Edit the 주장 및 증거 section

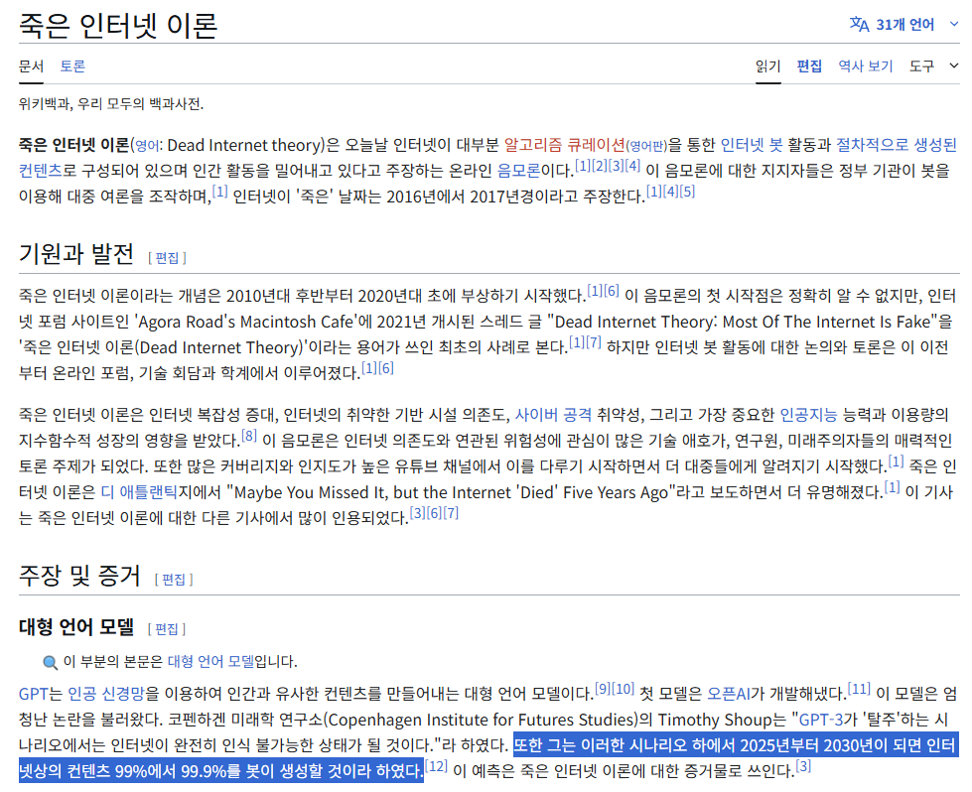coord(174,580)
